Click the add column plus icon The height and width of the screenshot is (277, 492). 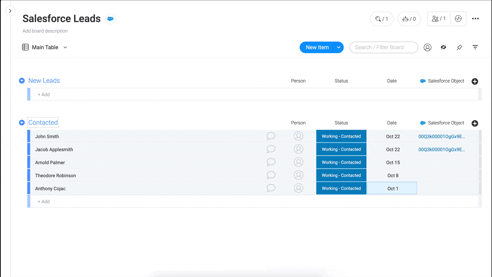click(475, 81)
